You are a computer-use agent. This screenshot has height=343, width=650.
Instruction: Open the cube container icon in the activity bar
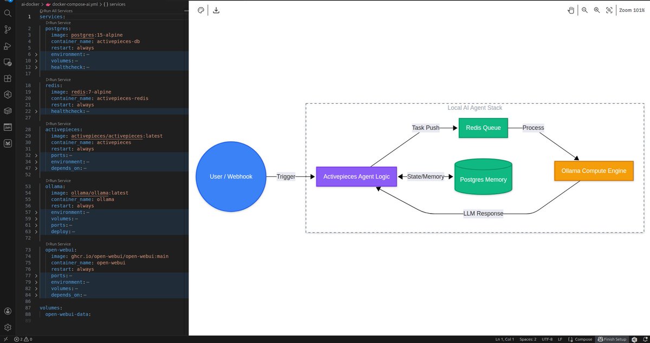tap(8, 111)
